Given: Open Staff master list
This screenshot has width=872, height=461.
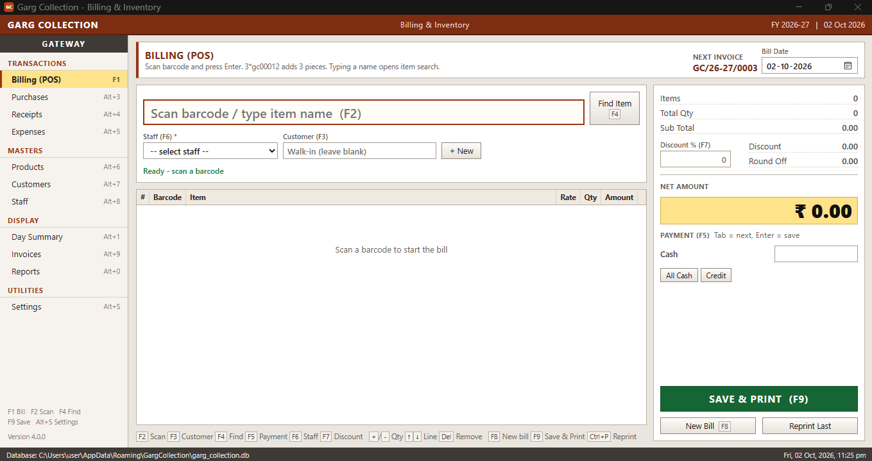Looking at the screenshot, I should 64,201.
